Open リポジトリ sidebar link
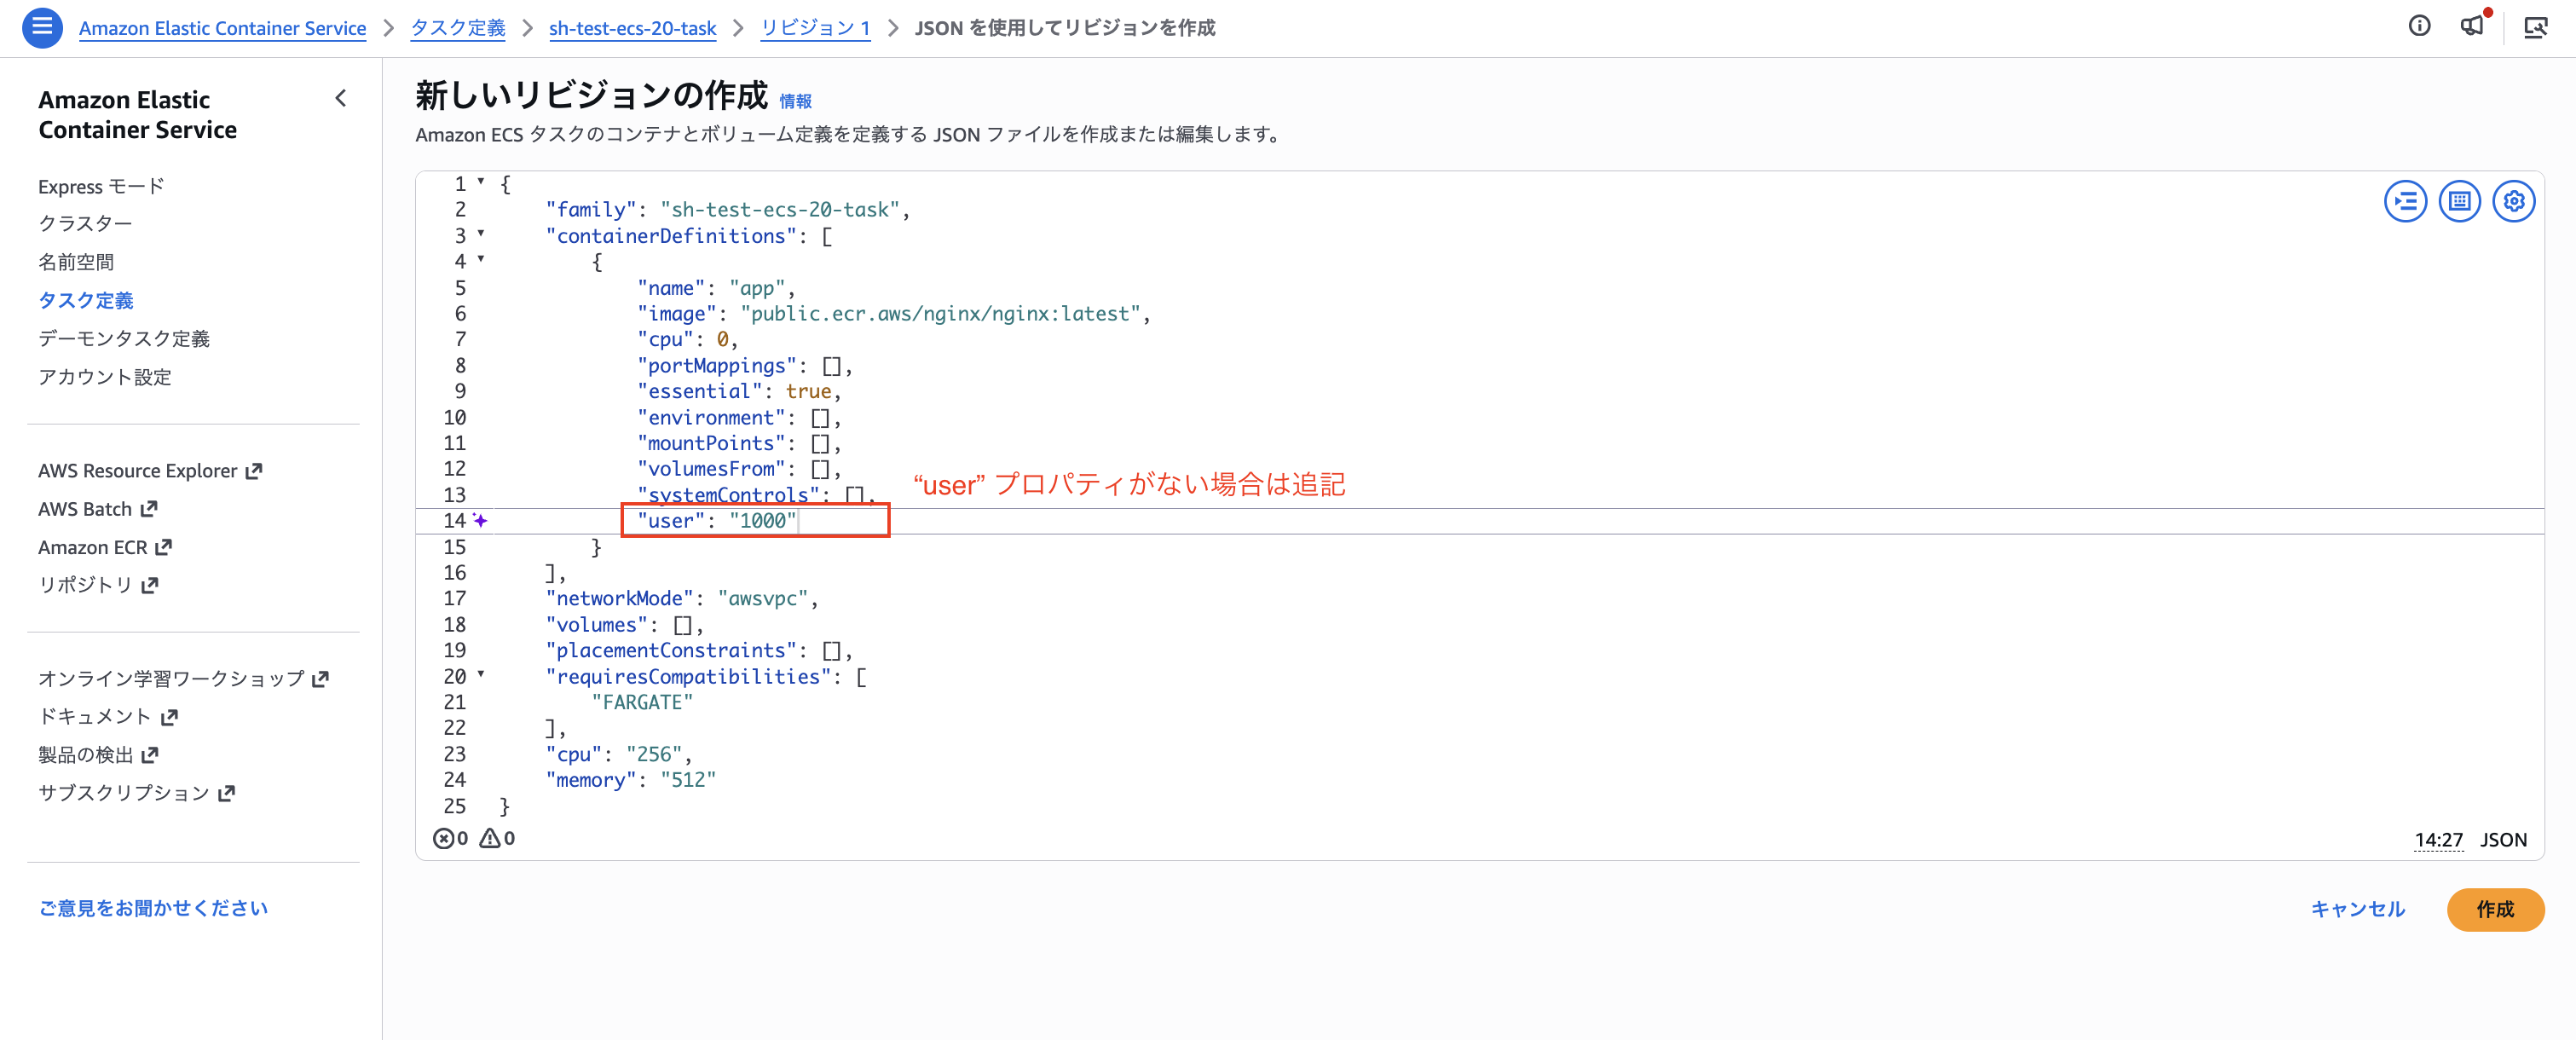This screenshot has height=1040, width=2576. pos(85,585)
